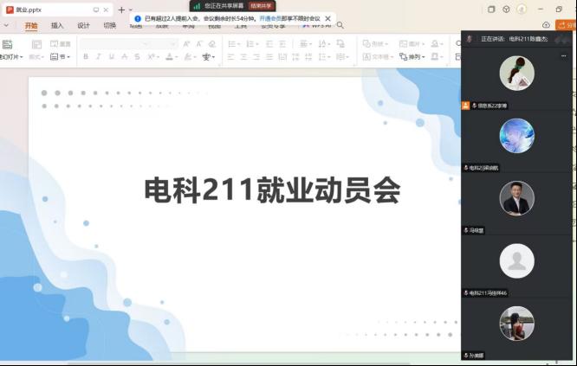
Task: Open the 切换 transitions tab
Action: [x=110, y=26]
